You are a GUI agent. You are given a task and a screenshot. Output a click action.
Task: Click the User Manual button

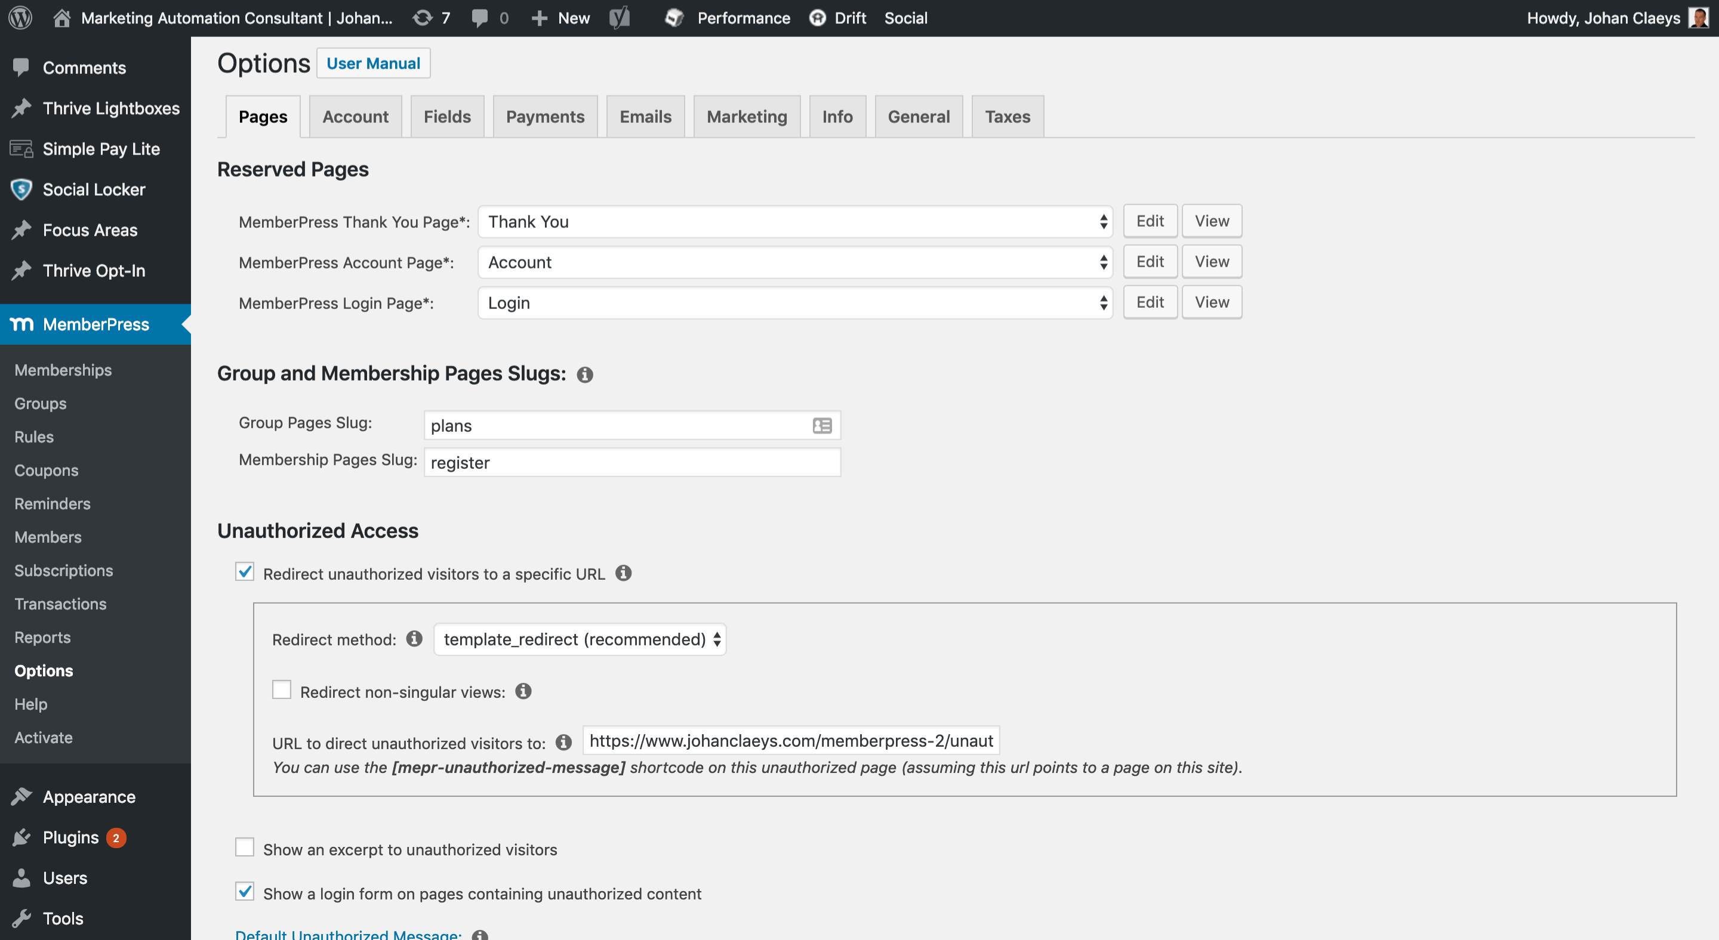pos(373,63)
